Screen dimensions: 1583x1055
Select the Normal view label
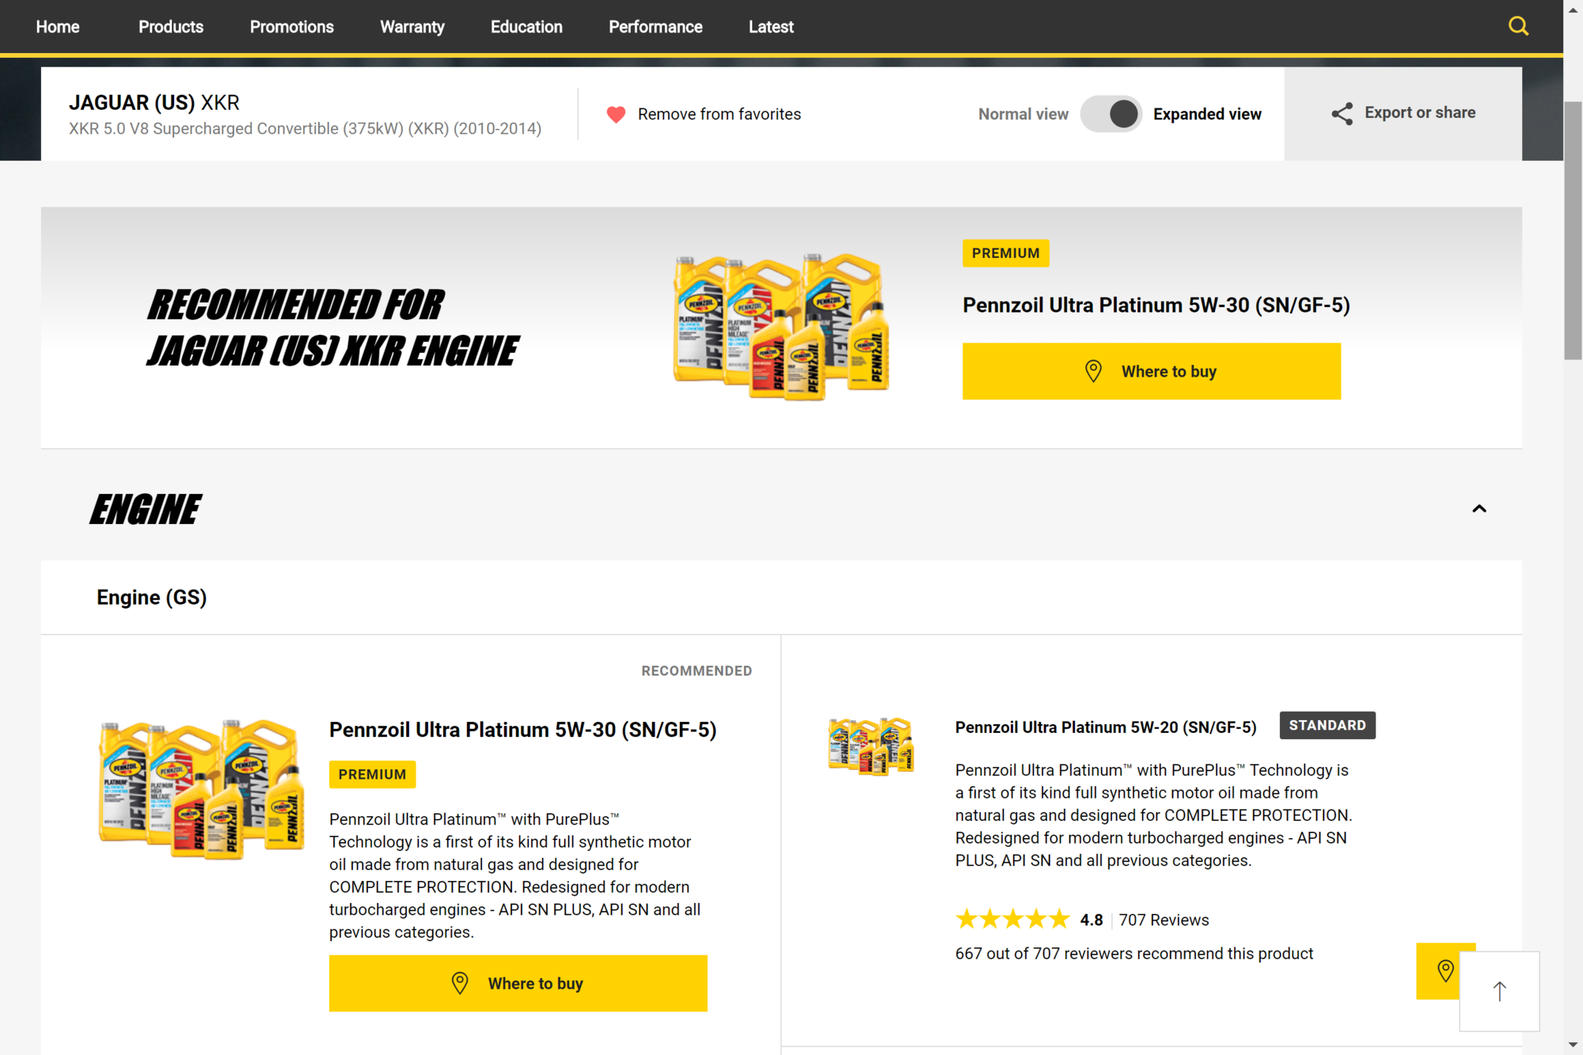click(x=1023, y=114)
